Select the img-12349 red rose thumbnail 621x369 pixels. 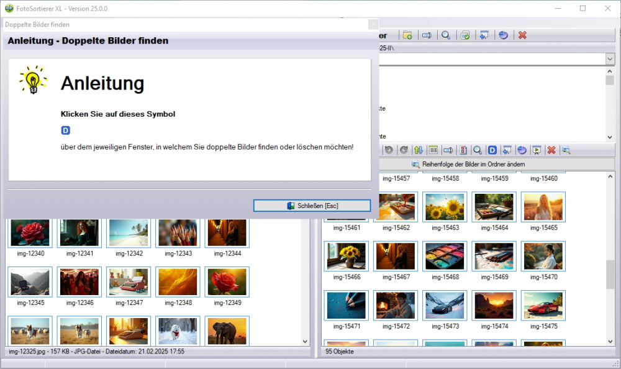click(227, 282)
